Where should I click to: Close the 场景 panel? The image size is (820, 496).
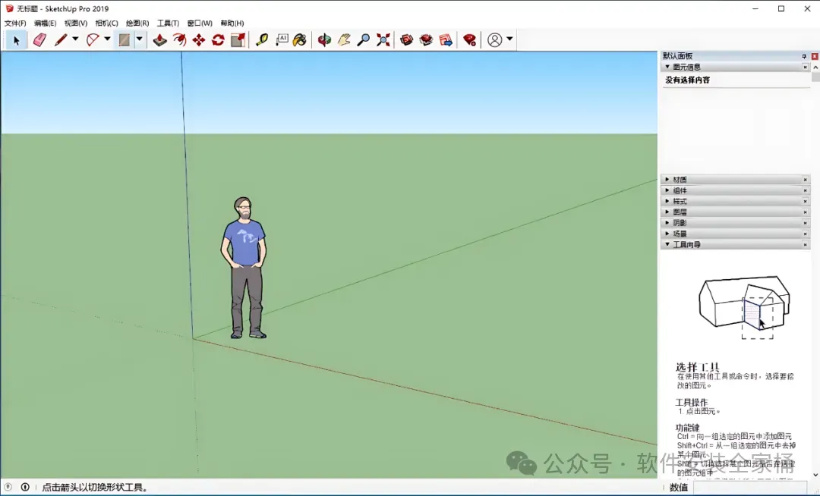[x=806, y=234]
